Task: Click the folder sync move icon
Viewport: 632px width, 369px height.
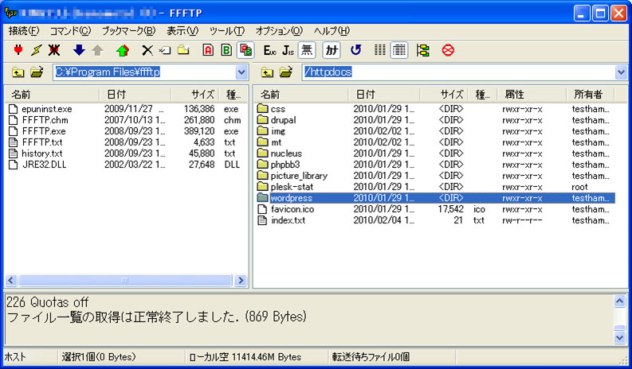Action: [x=423, y=50]
